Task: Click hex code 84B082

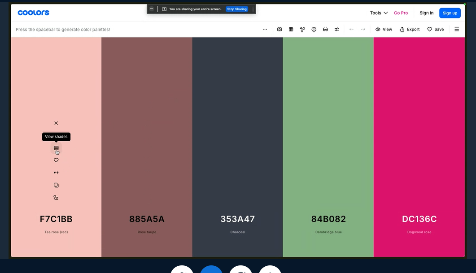Action: point(328,219)
